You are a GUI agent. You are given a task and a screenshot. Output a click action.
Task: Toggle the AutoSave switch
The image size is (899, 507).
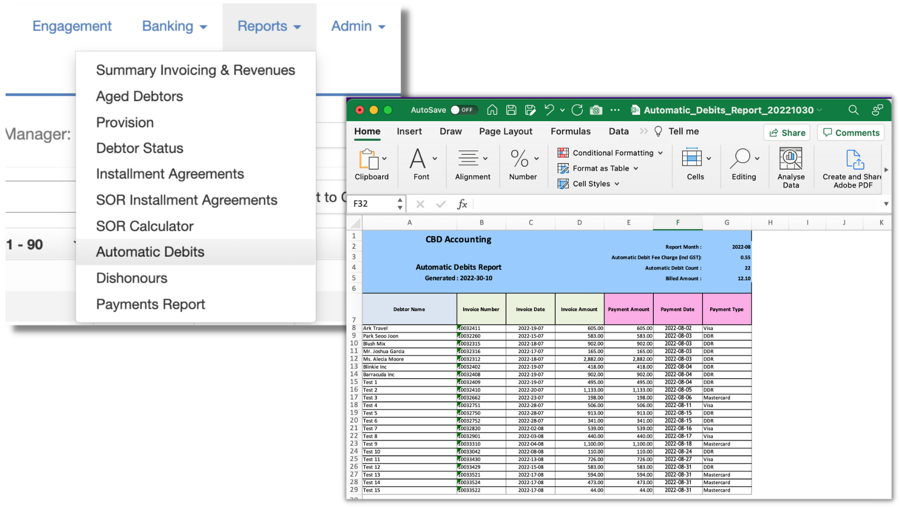tap(461, 110)
